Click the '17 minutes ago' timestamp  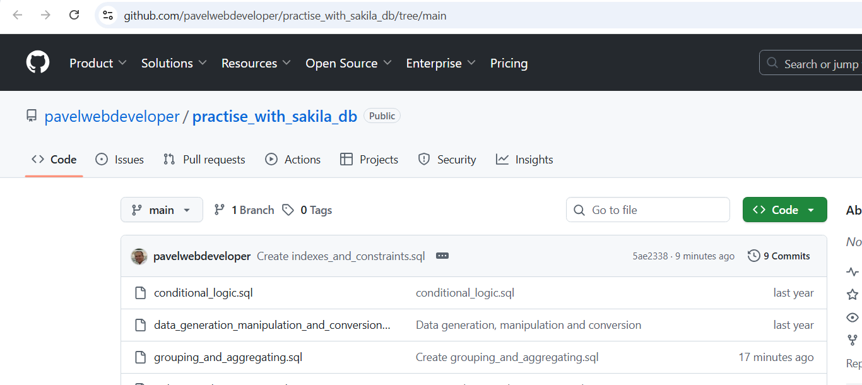point(776,357)
